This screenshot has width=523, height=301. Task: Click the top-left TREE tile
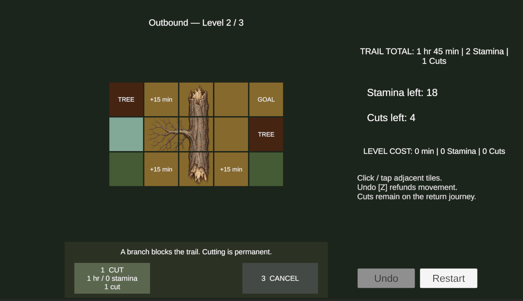[126, 99]
